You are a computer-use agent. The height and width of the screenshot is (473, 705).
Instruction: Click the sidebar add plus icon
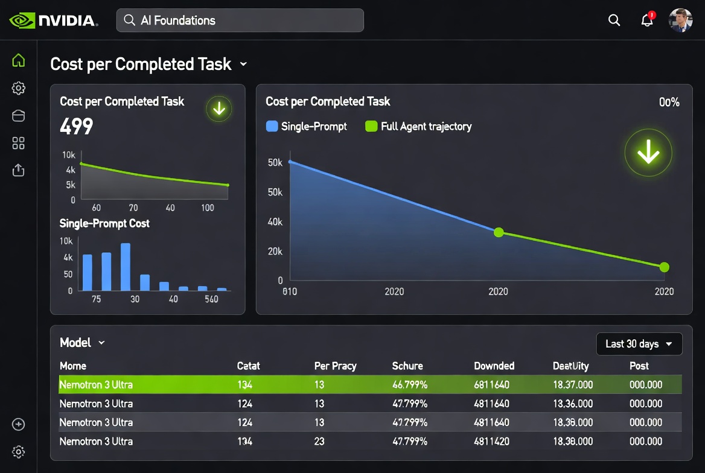(x=19, y=425)
